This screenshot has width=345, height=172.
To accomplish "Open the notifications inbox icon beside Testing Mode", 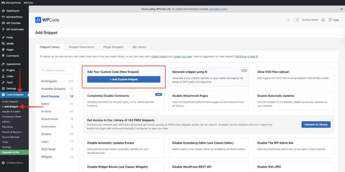I will [323, 20].
